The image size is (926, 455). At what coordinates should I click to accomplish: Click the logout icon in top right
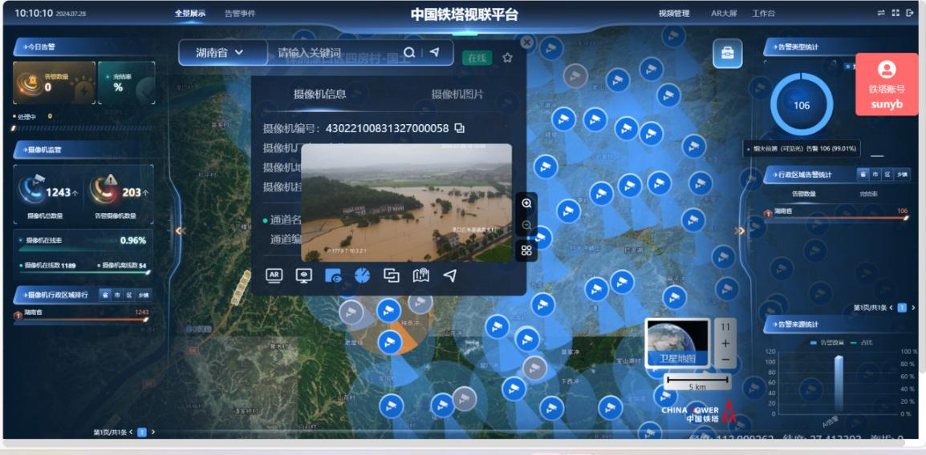coord(910,13)
